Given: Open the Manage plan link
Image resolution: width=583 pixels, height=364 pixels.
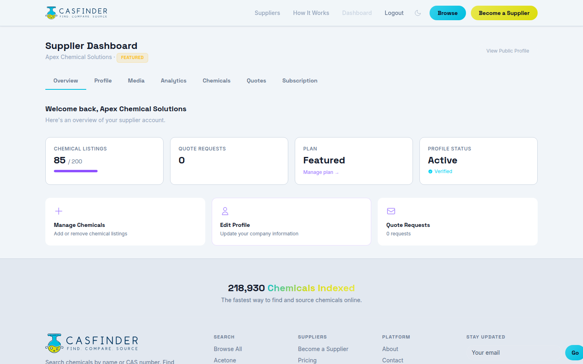Looking at the screenshot, I should 321,172.
